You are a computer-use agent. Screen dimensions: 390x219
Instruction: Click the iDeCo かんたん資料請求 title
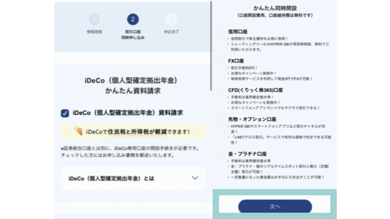click(132, 86)
